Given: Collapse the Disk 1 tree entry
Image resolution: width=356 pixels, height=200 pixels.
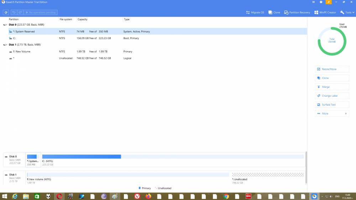Looking at the screenshot, I should pyautogui.click(x=5, y=45).
